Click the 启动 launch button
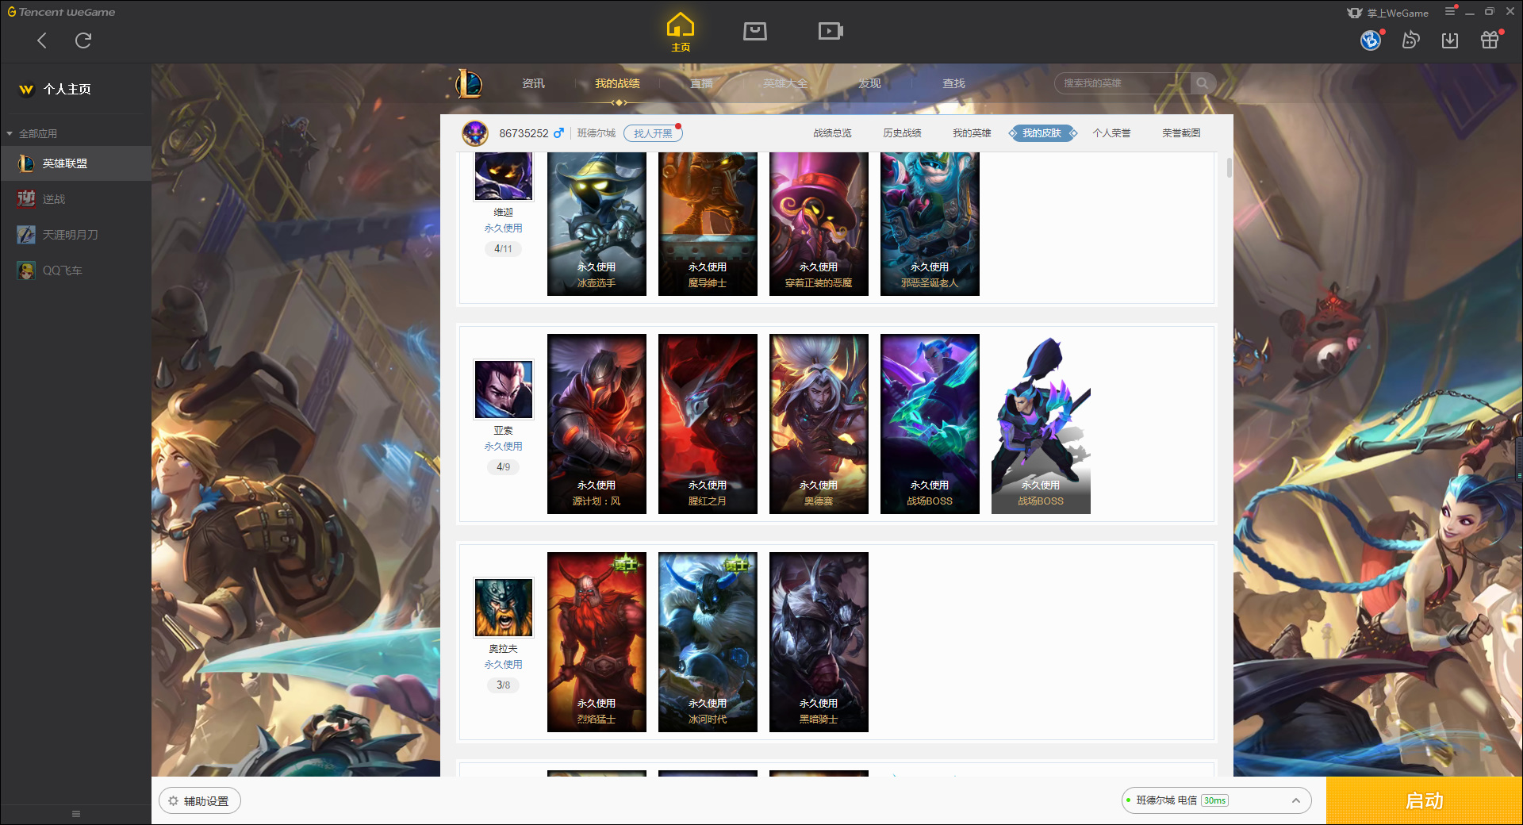This screenshot has width=1523, height=825. point(1424,800)
